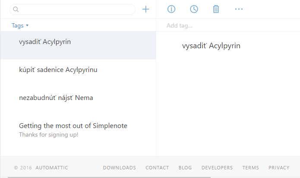Viewport: 300px width, 178px height.
Task: Expand the Tags dropdown
Action: (20, 25)
